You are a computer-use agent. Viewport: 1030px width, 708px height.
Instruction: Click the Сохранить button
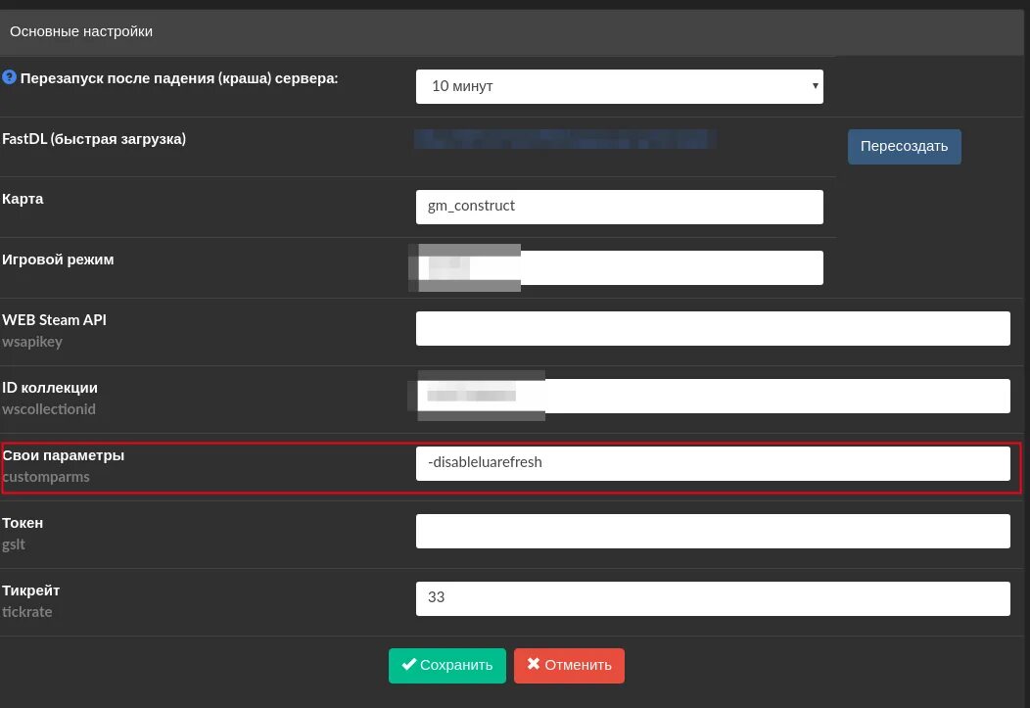tap(446, 664)
